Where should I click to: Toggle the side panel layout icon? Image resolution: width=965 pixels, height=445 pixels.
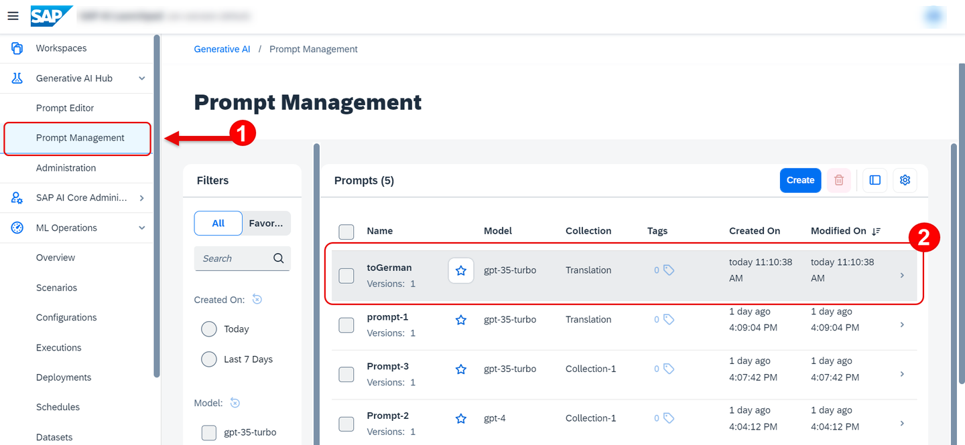click(x=875, y=180)
